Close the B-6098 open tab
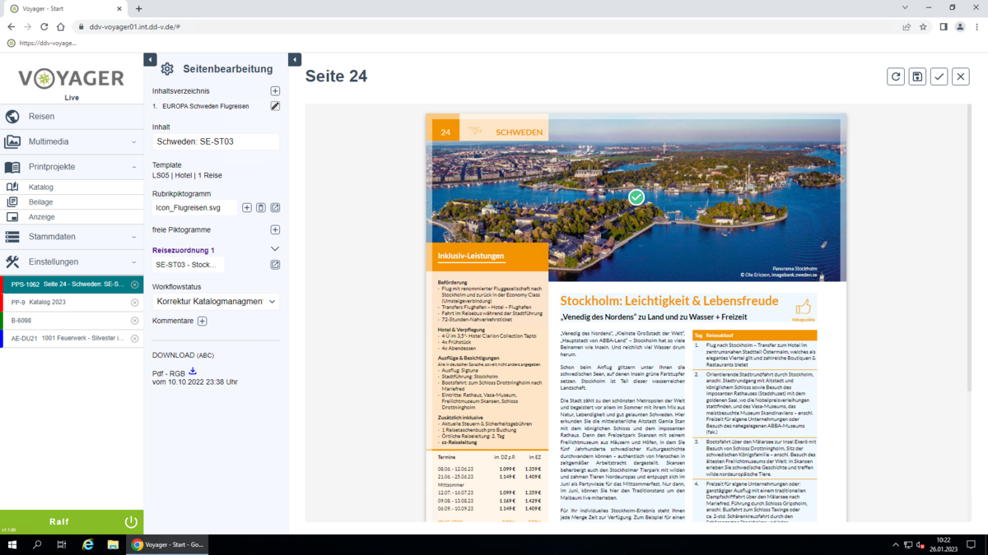 (135, 321)
